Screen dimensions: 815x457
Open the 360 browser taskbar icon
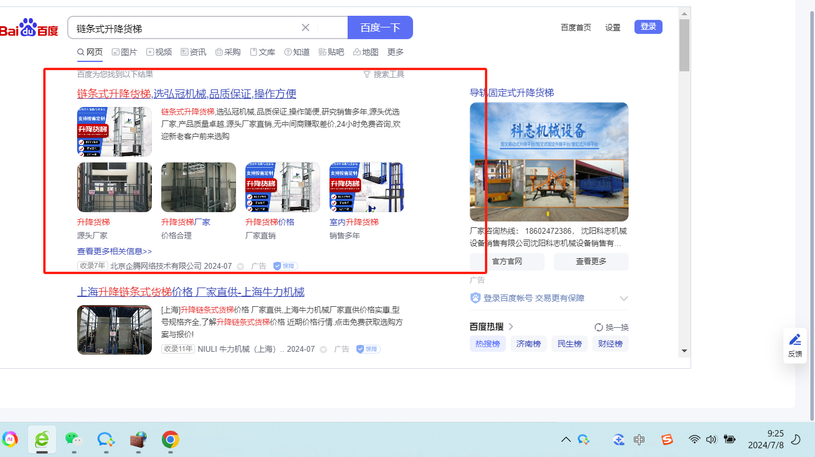coord(42,439)
